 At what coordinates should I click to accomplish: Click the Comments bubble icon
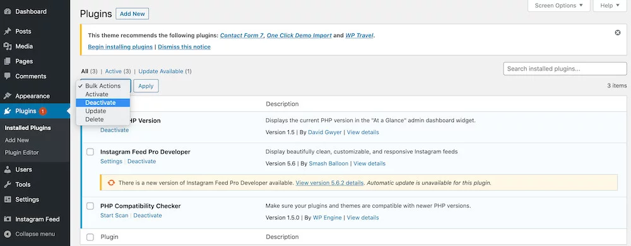click(7, 76)
